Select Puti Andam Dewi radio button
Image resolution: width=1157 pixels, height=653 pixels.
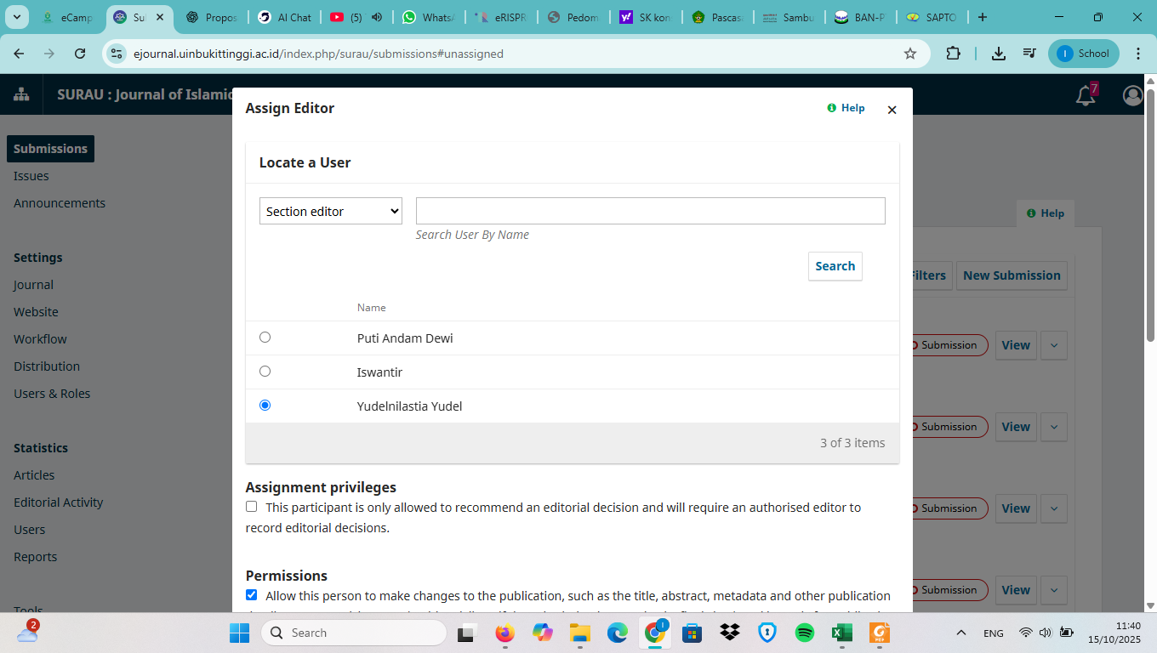tap(265, 338)
